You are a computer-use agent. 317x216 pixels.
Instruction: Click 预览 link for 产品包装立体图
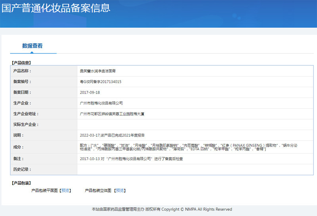120,191
